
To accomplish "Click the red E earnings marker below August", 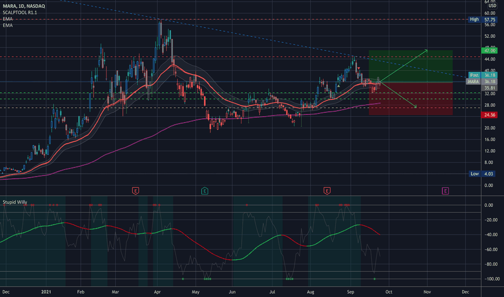I will (327, 191).
